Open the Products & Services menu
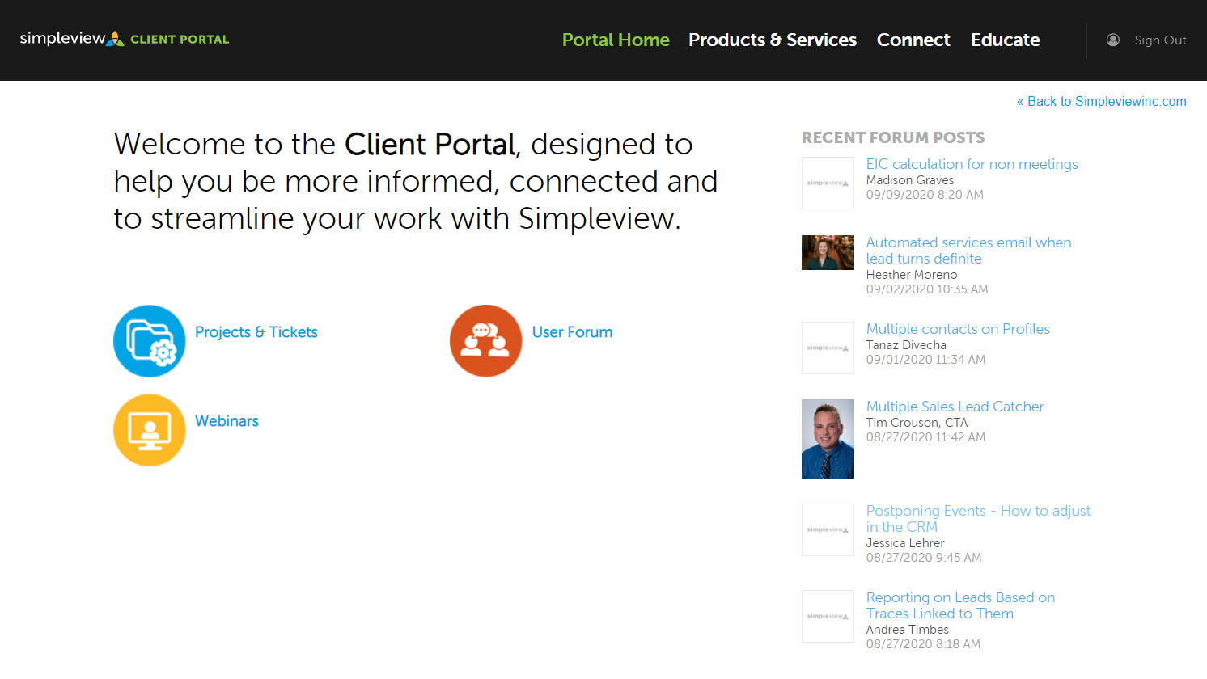 (x=773, y=40)
